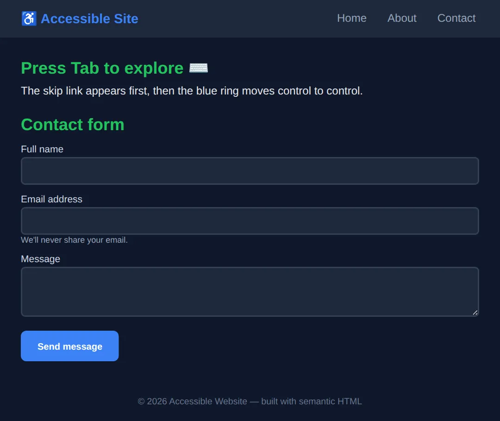This screenshot has width=500, height=421.
Task: Go to the Home nav link
Action: click(352, 18)
